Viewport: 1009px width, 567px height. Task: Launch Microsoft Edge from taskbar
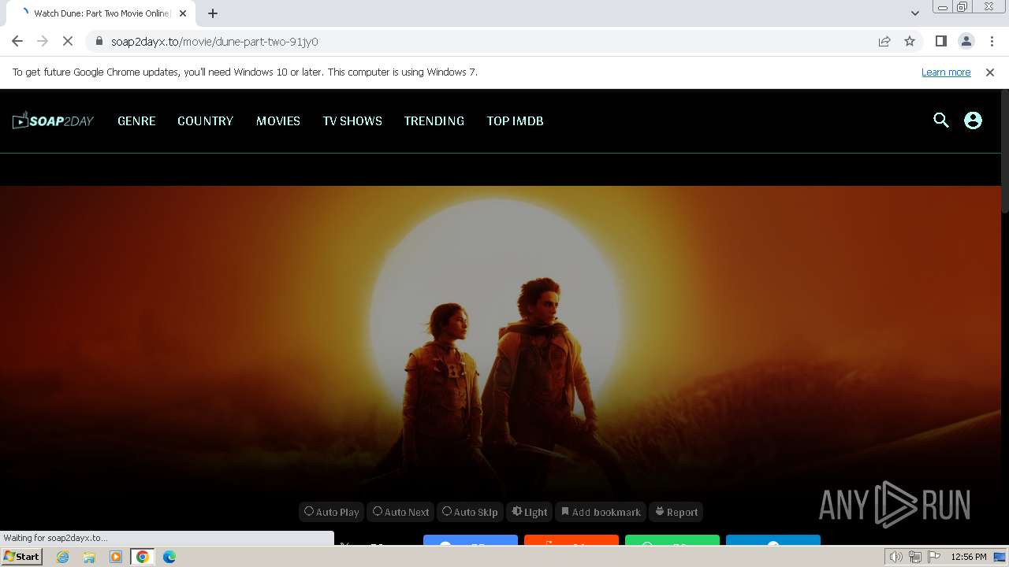169,557
